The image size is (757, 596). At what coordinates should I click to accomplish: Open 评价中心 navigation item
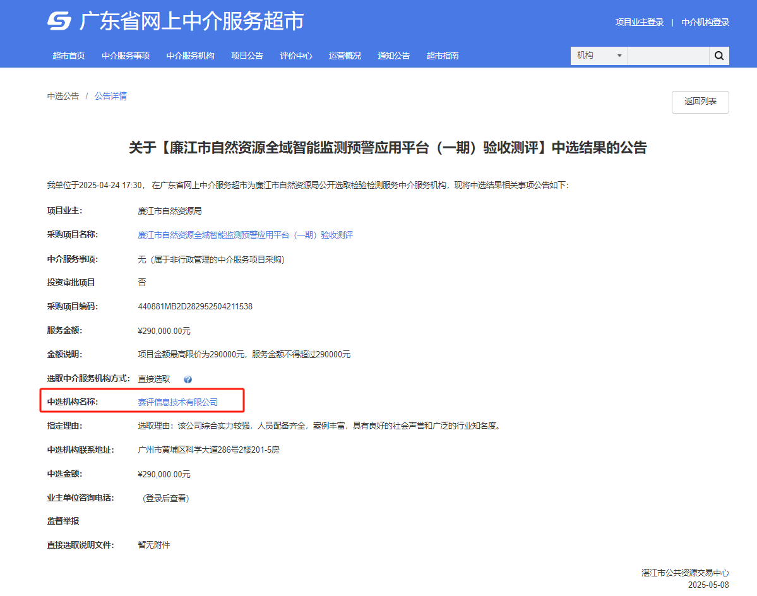(x=296, y=56)
